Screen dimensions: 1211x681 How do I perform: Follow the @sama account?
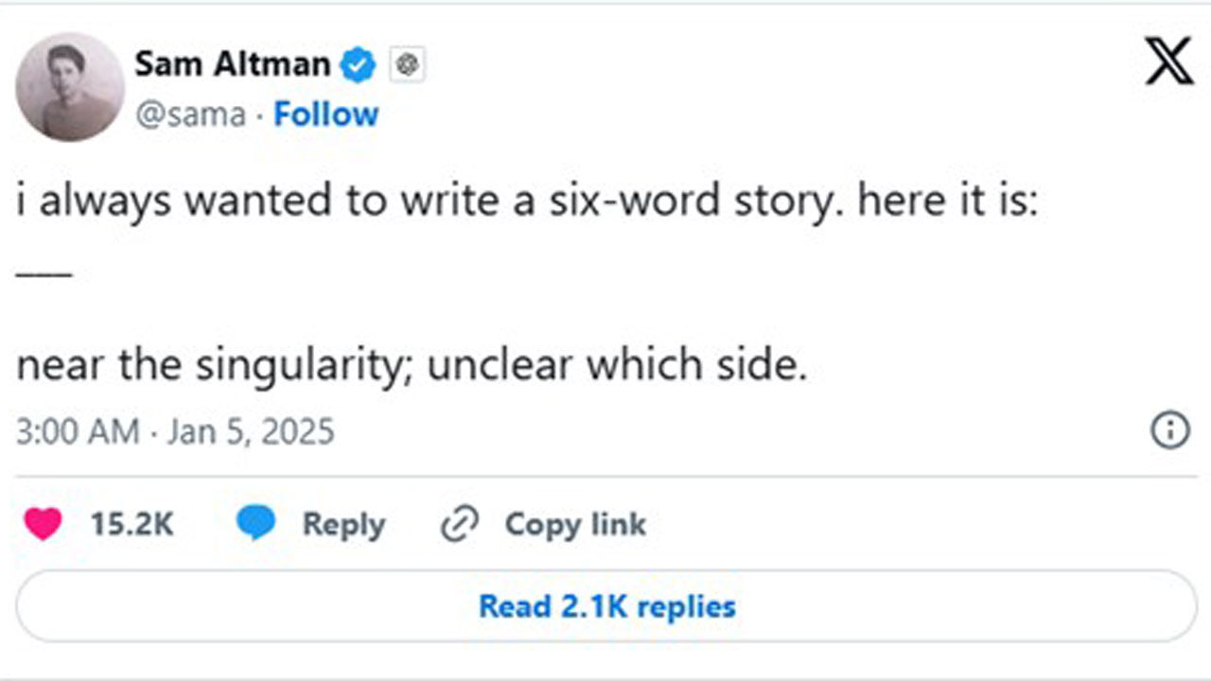click(325, 114)
